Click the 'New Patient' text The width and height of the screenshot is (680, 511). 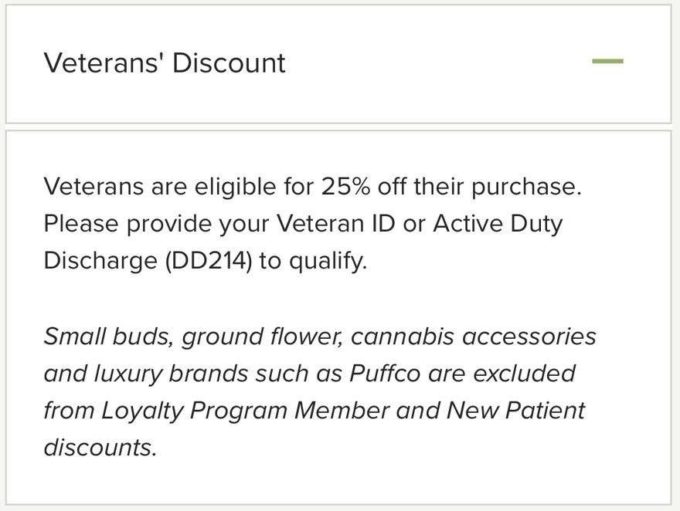(515, 410)
